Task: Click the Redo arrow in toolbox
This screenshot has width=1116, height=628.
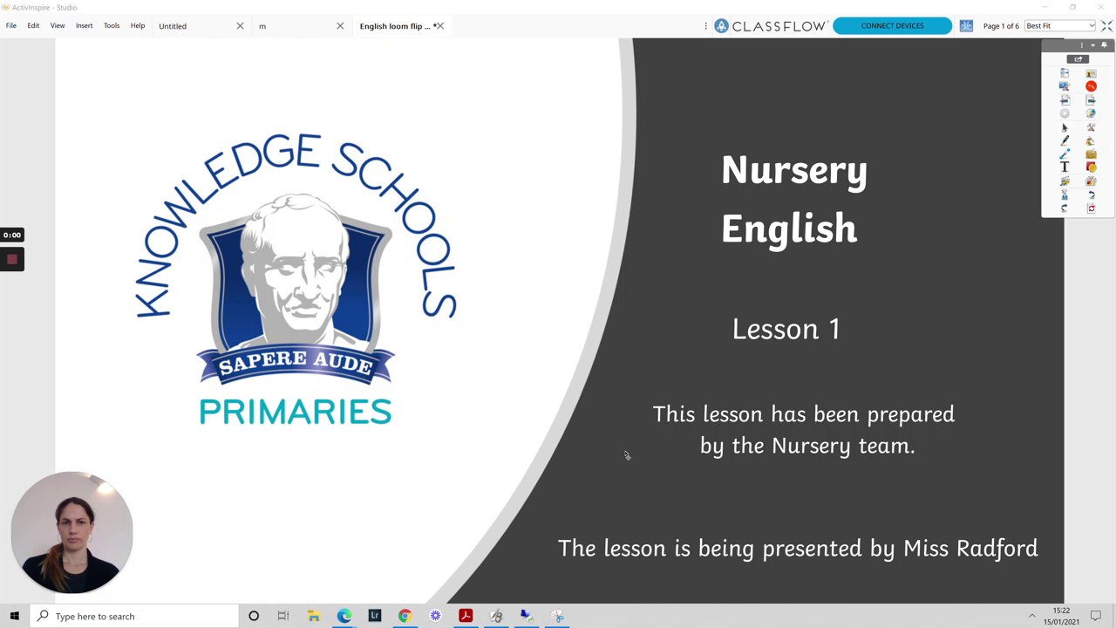Action: tap(1065, 208)
